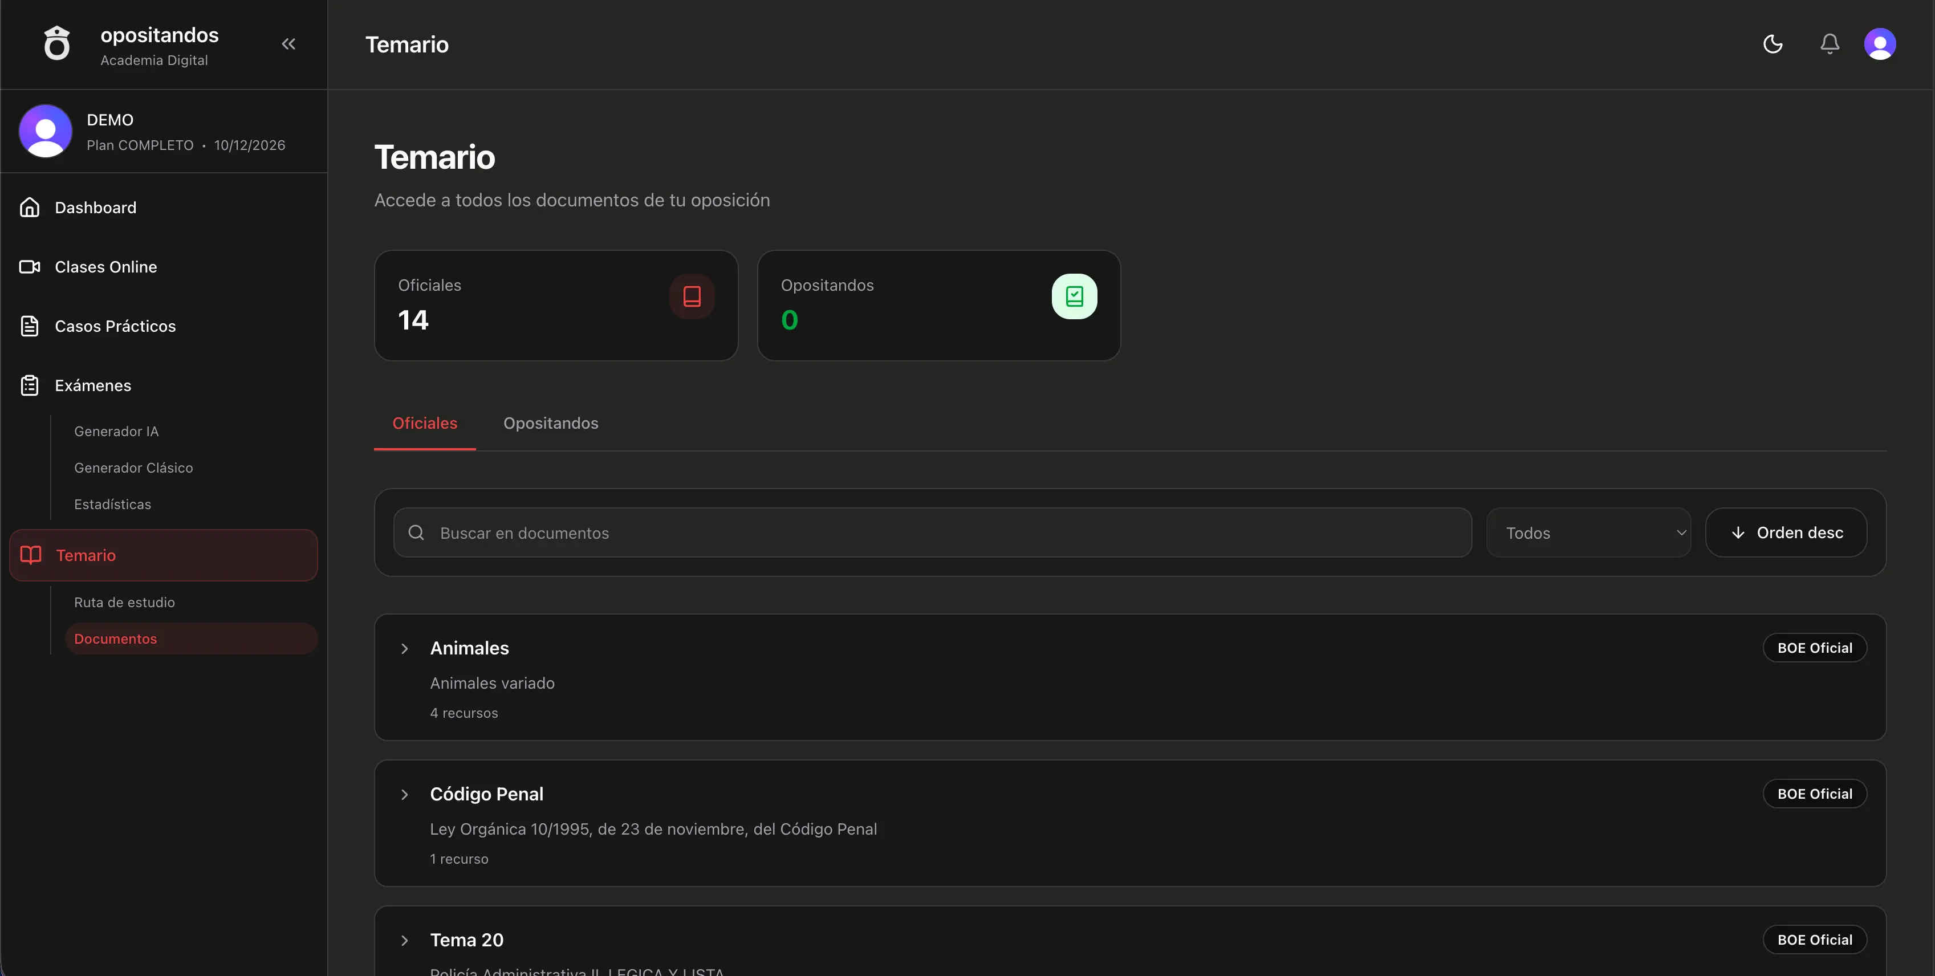Collapse the sidebar with the double-chevron icon

[288, 44]
